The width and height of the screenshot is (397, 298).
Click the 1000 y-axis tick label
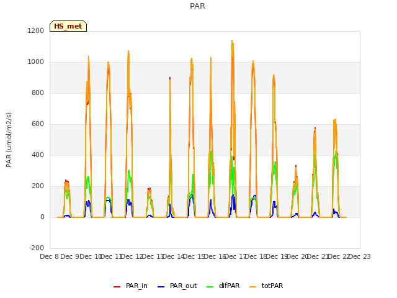(x=36, y=62)
